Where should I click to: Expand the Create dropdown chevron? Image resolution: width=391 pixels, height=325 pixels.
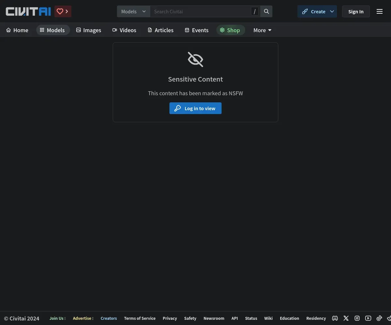point(332,11)
